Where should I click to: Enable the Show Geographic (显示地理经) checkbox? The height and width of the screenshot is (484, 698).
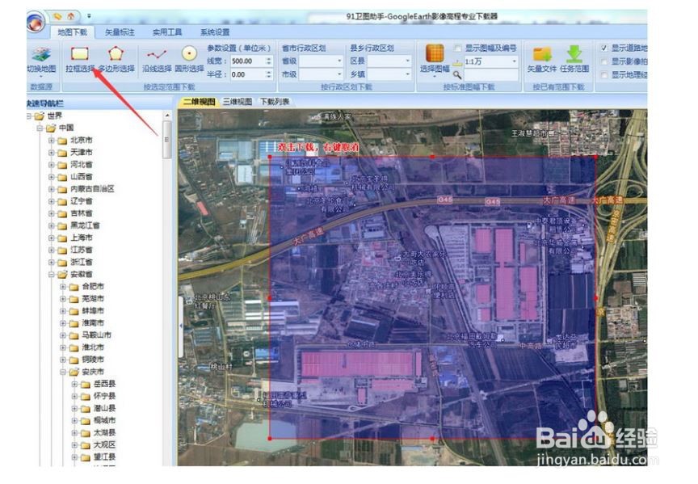[x=603, y=75]
